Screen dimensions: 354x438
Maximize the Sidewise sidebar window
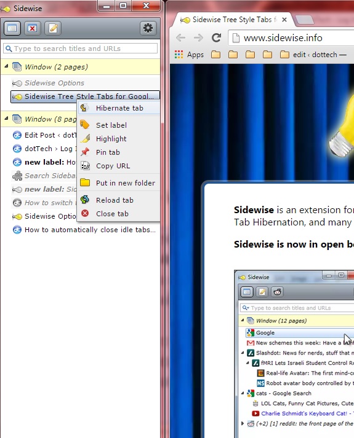123,6
